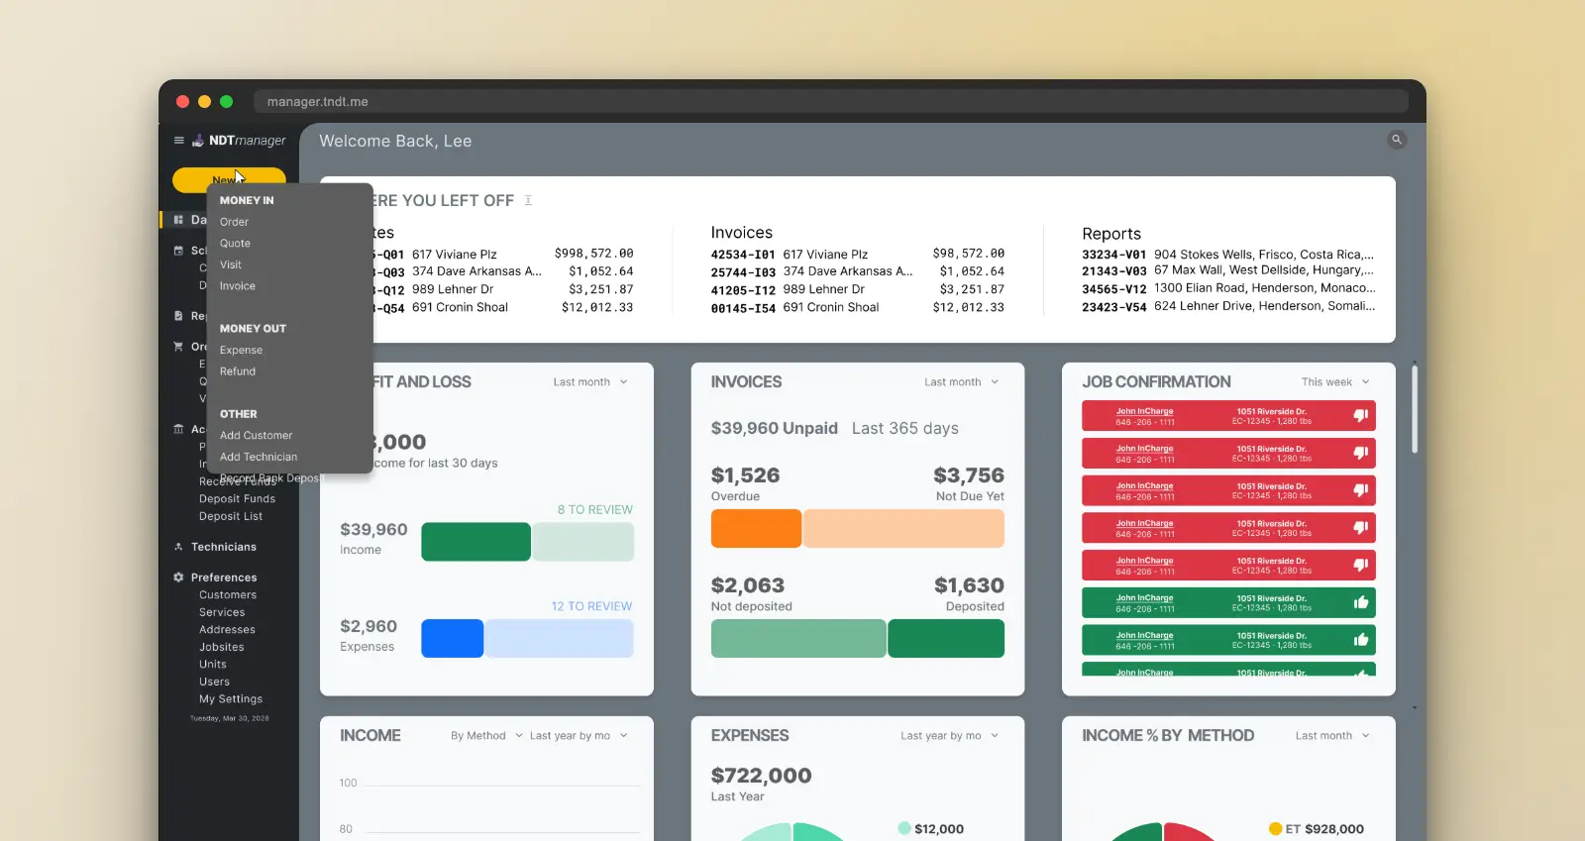The image size is (1585, 841).
Task: Open Customers under Preferences
Action: pyautogui.click(x=228, y=595)
